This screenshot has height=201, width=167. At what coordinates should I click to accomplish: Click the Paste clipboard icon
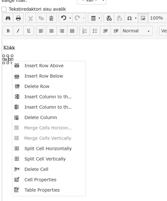(51, 18)
